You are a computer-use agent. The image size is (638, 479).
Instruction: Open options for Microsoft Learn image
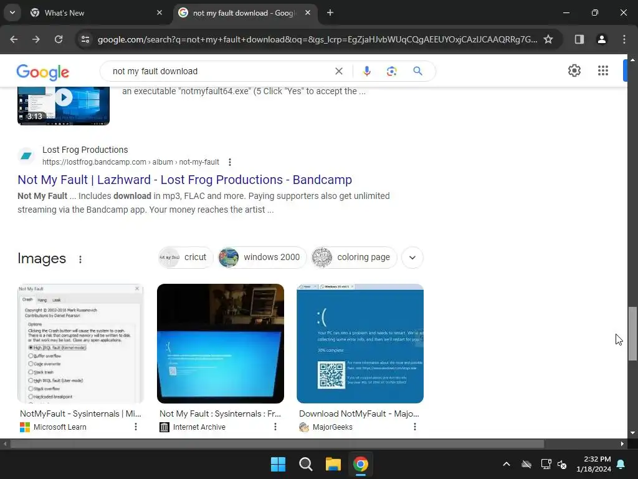click(x=135, y=427)
